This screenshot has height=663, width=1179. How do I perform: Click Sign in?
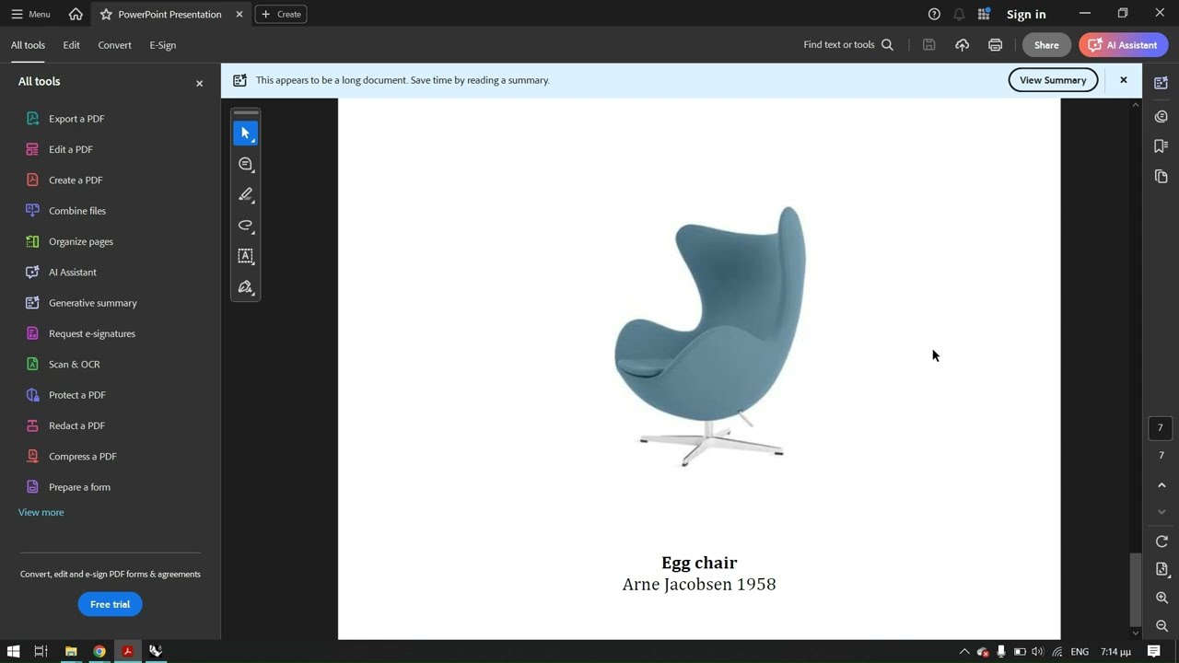(1026, 14)
